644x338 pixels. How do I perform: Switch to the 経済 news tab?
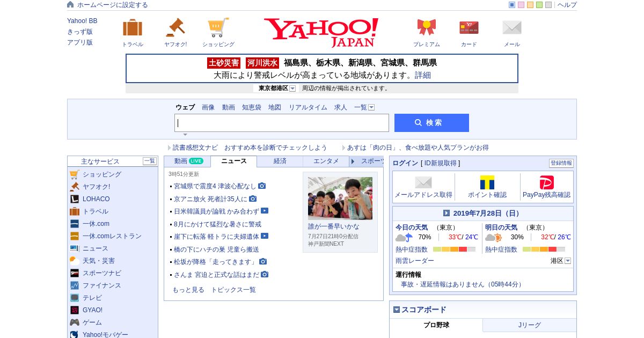pos(280,161)
